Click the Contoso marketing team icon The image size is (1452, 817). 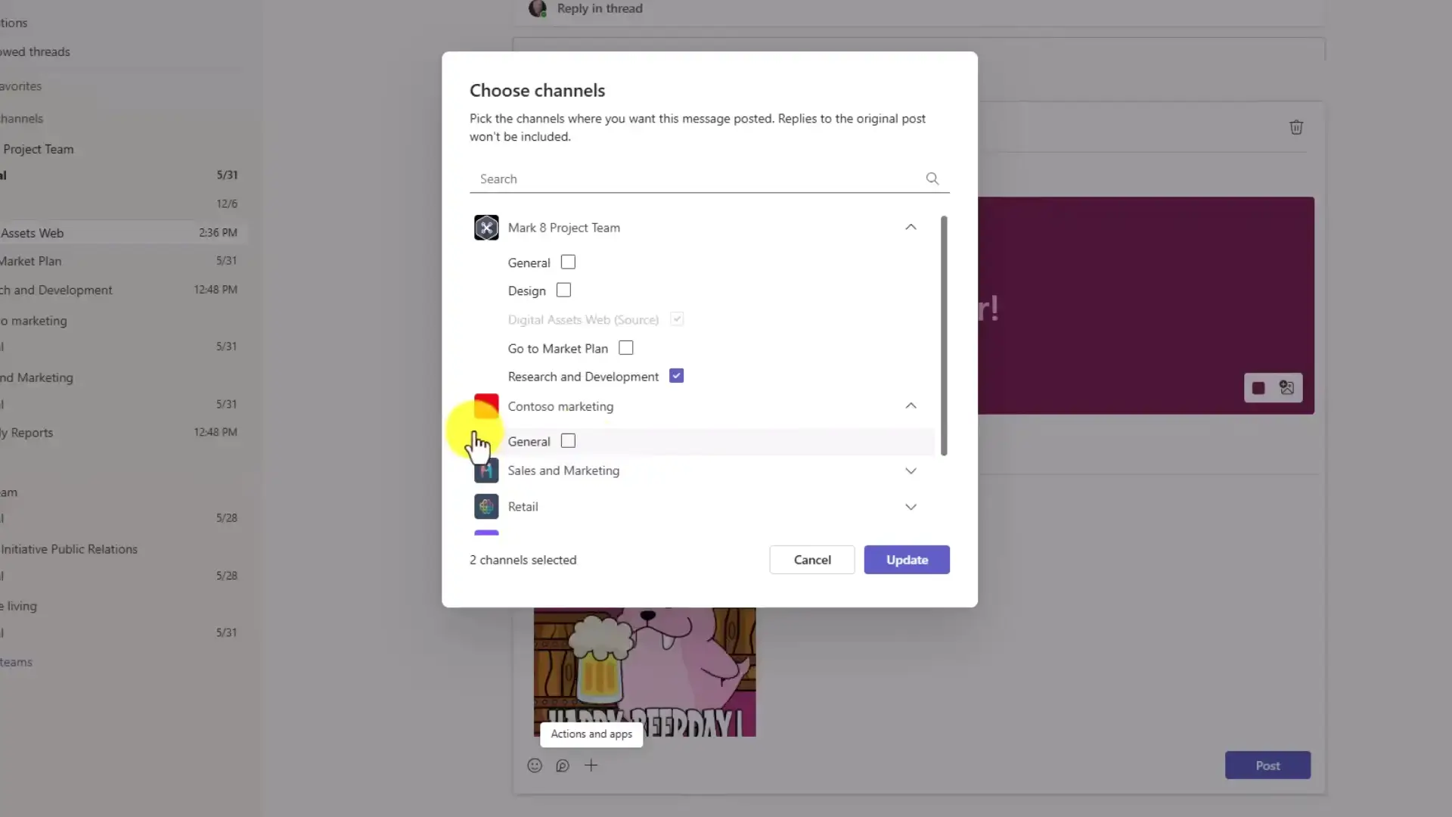(x=486, y=406)
